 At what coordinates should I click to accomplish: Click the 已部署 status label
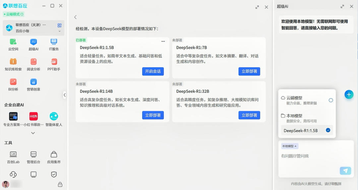(x=81, y=40)
